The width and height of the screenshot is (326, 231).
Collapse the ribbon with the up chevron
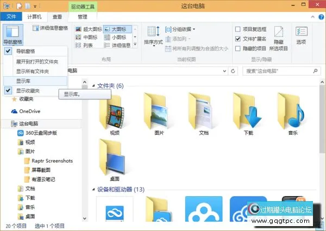(312, 17)
